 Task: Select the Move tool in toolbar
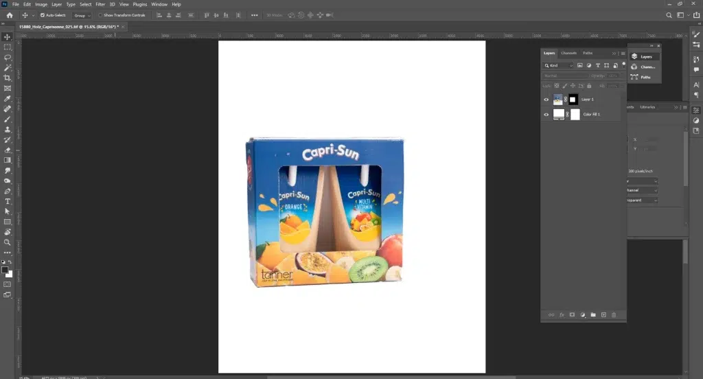point(7,37)
